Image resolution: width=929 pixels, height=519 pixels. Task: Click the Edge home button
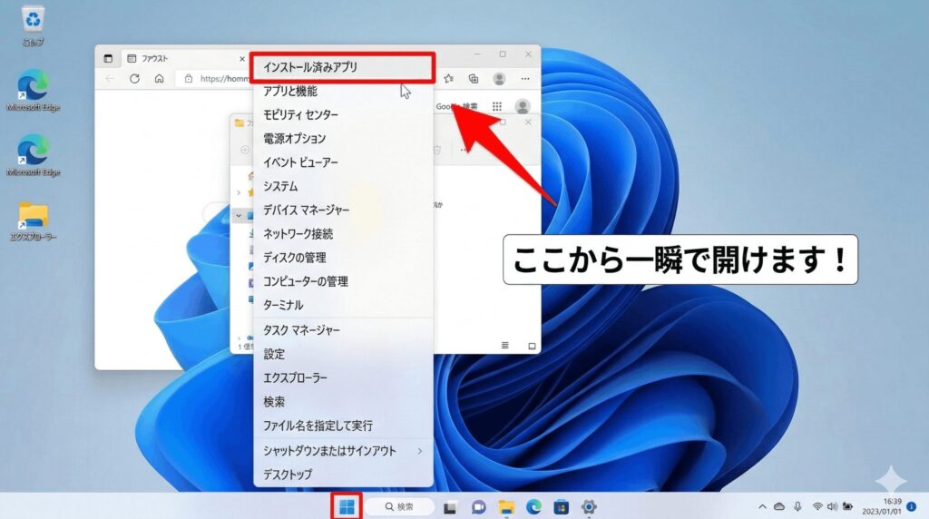coord(159,79)
